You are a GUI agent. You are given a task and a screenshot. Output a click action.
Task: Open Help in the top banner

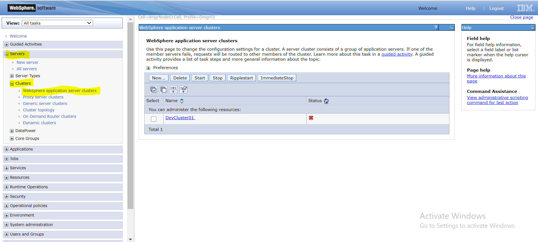470,8
